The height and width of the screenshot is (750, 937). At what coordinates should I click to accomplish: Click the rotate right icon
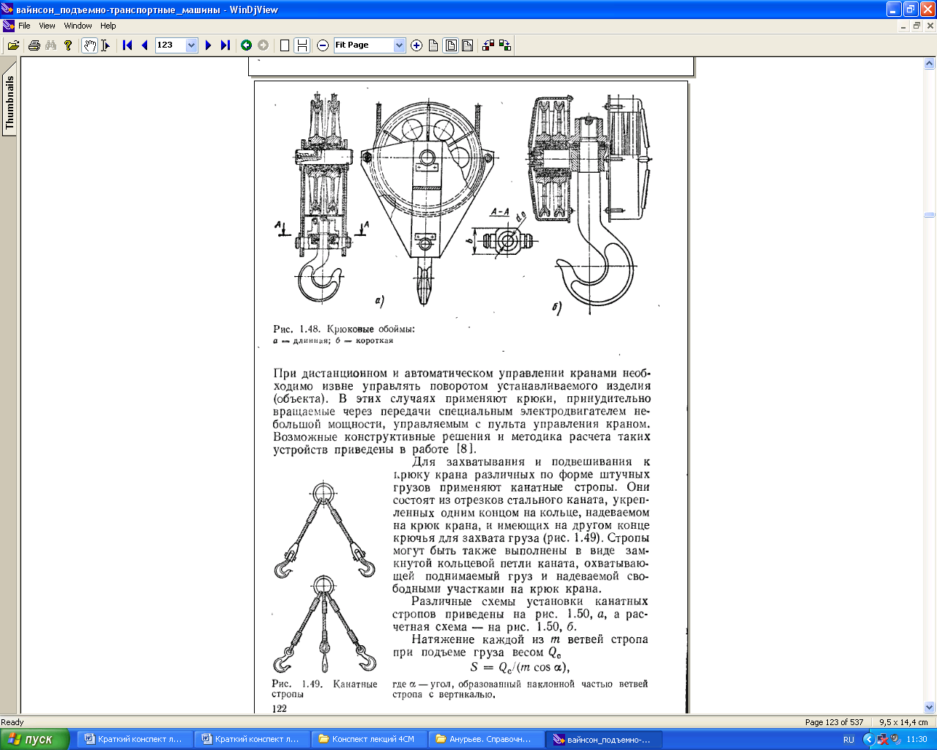pyautogui.click(x=505, y=45)
